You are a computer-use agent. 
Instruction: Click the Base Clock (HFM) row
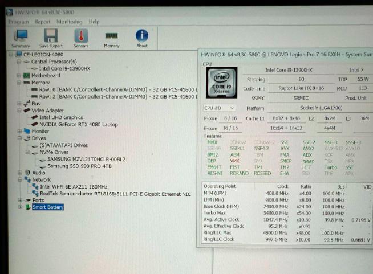(287, 207)
